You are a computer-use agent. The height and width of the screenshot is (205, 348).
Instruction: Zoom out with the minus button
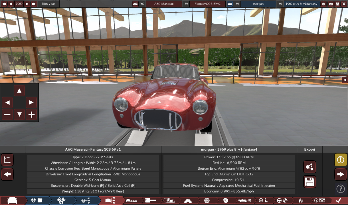click(x=7, y=115)
